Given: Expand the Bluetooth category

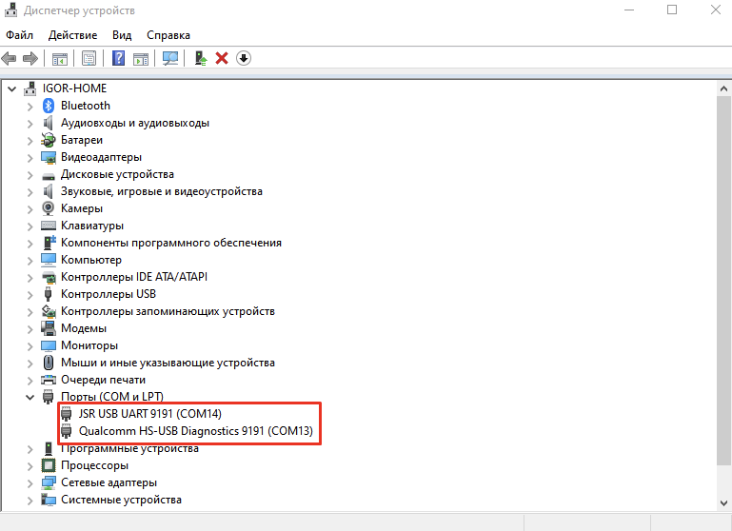Looking at the screenshot, I should pyautogui.click(x=30, y=107).
